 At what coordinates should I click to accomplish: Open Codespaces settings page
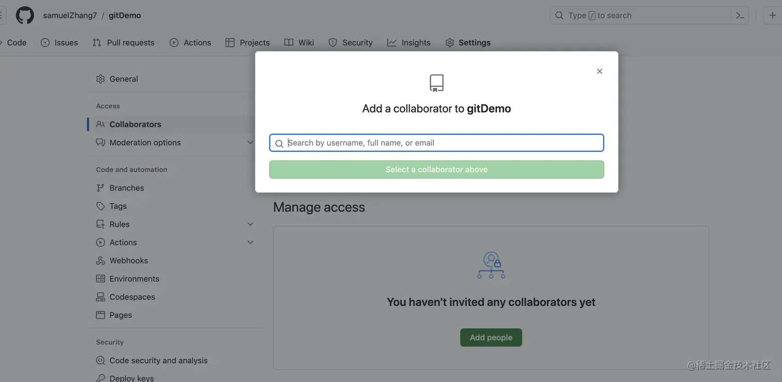coord(132,297)
